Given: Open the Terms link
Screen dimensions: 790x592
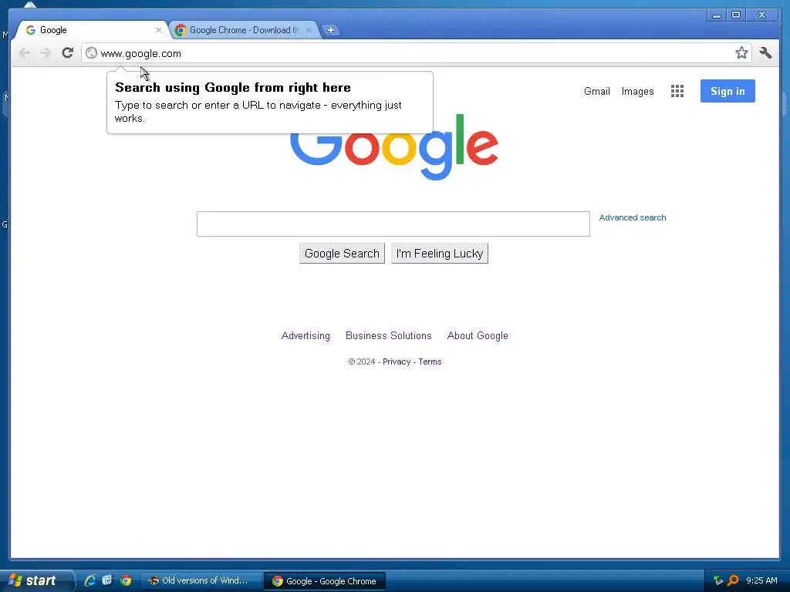Looking at the screenshot, I should (x=430, y=362).
